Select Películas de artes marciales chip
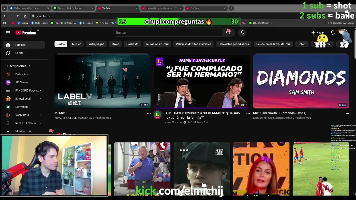This screenshot has height=200, width=356. [194, 44]
